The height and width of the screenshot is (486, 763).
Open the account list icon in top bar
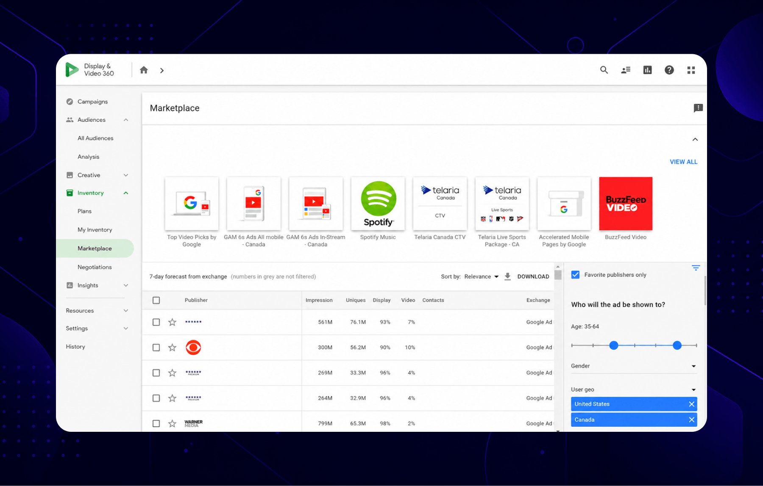click(x=626, y=70)
